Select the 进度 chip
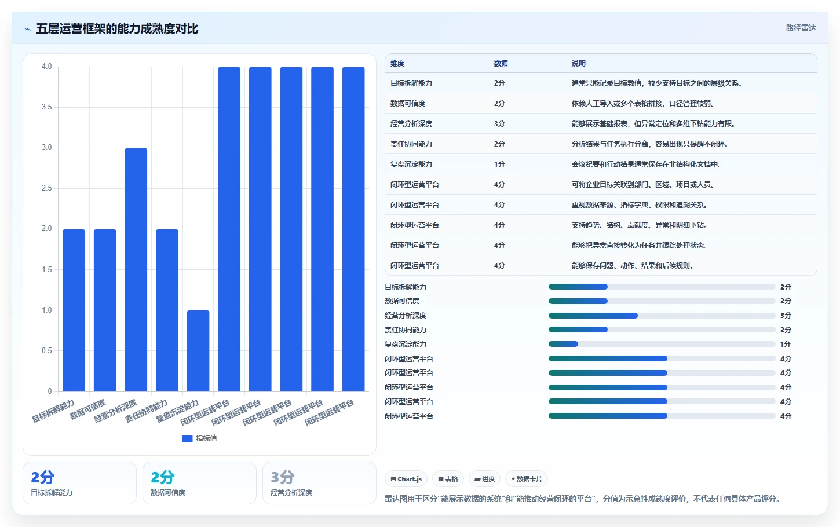This screenshot has width=840, height=527. coord(484,479)
